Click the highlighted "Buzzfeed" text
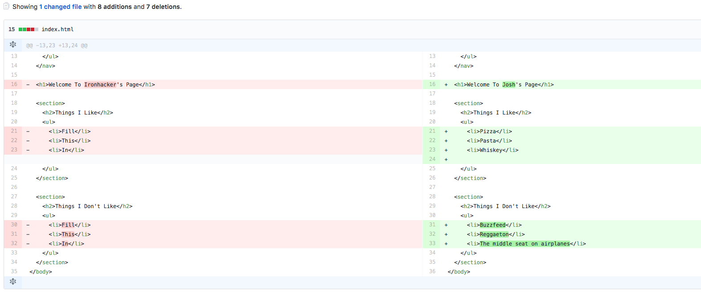 493,225
